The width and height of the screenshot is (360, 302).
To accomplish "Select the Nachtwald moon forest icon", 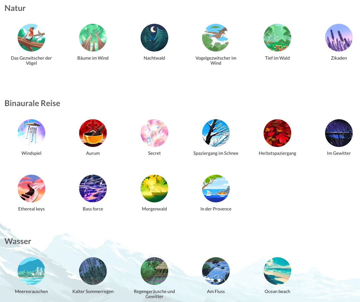I will (154, 38).
